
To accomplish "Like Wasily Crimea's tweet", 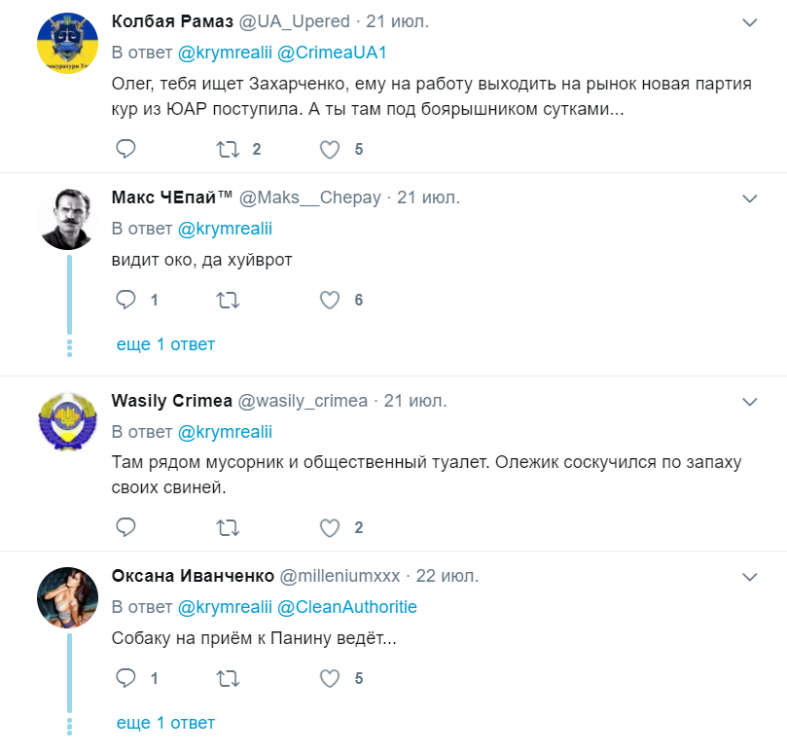I will [331, 527].
